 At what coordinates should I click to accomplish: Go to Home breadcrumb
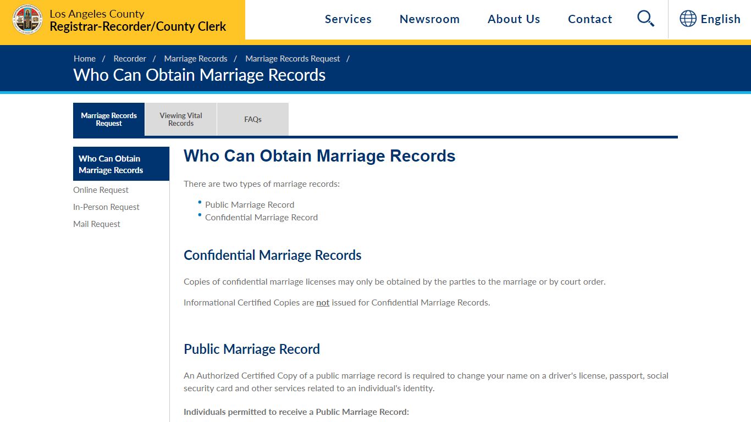85,59
